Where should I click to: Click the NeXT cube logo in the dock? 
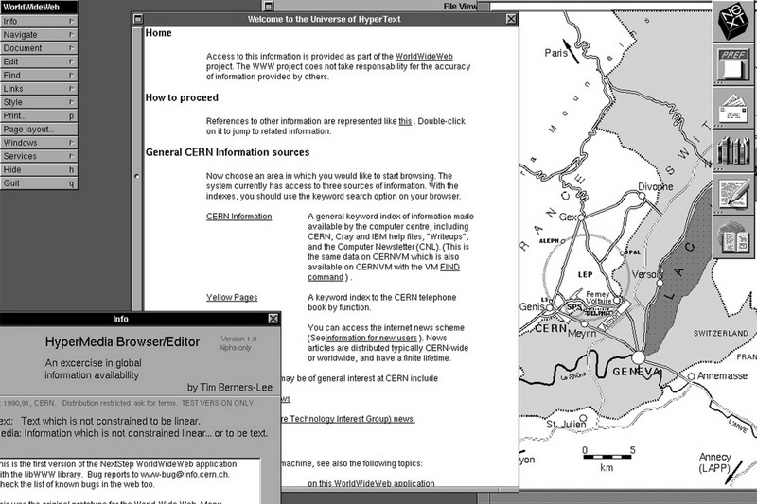pos(734,20)
